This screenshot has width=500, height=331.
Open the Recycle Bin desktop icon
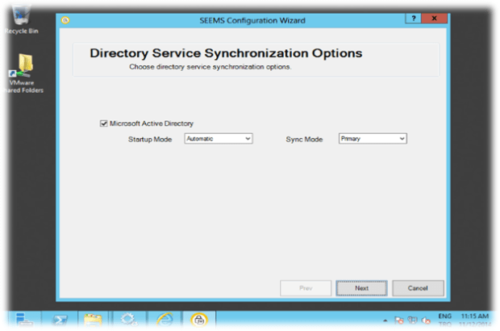[x=18, y=16]
